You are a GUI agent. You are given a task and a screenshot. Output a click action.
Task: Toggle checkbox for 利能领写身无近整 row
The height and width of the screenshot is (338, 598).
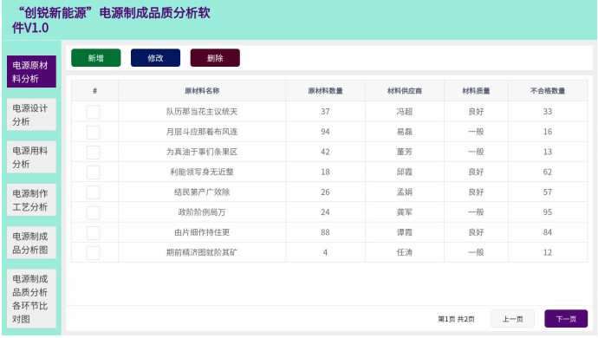click(94, 172)
